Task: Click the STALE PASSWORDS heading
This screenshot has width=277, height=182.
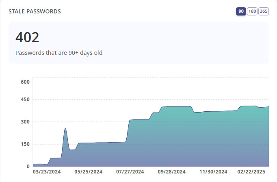Action: click(x=35, y=11)
